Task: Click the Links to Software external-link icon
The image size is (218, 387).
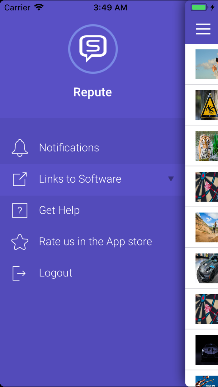Action: coord(20,179)
